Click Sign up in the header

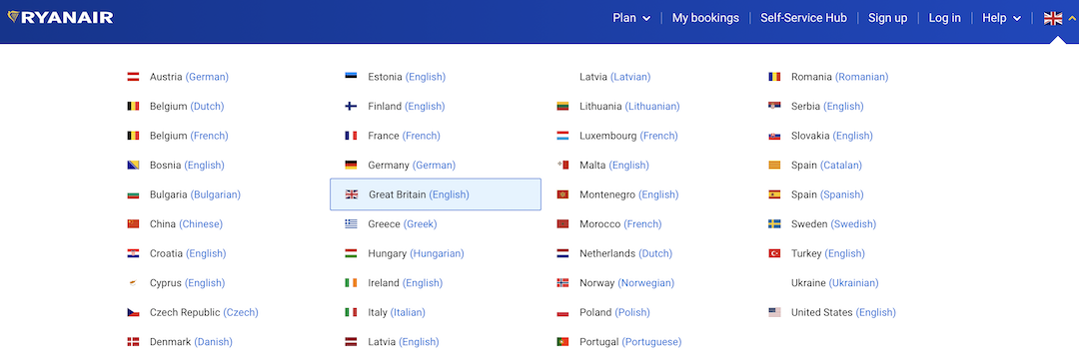pos(888,18)
